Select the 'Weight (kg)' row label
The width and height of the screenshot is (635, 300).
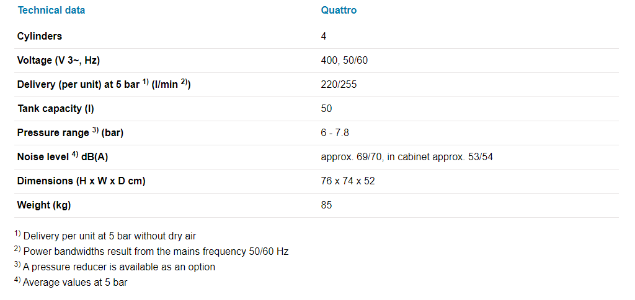pos(44,205)
